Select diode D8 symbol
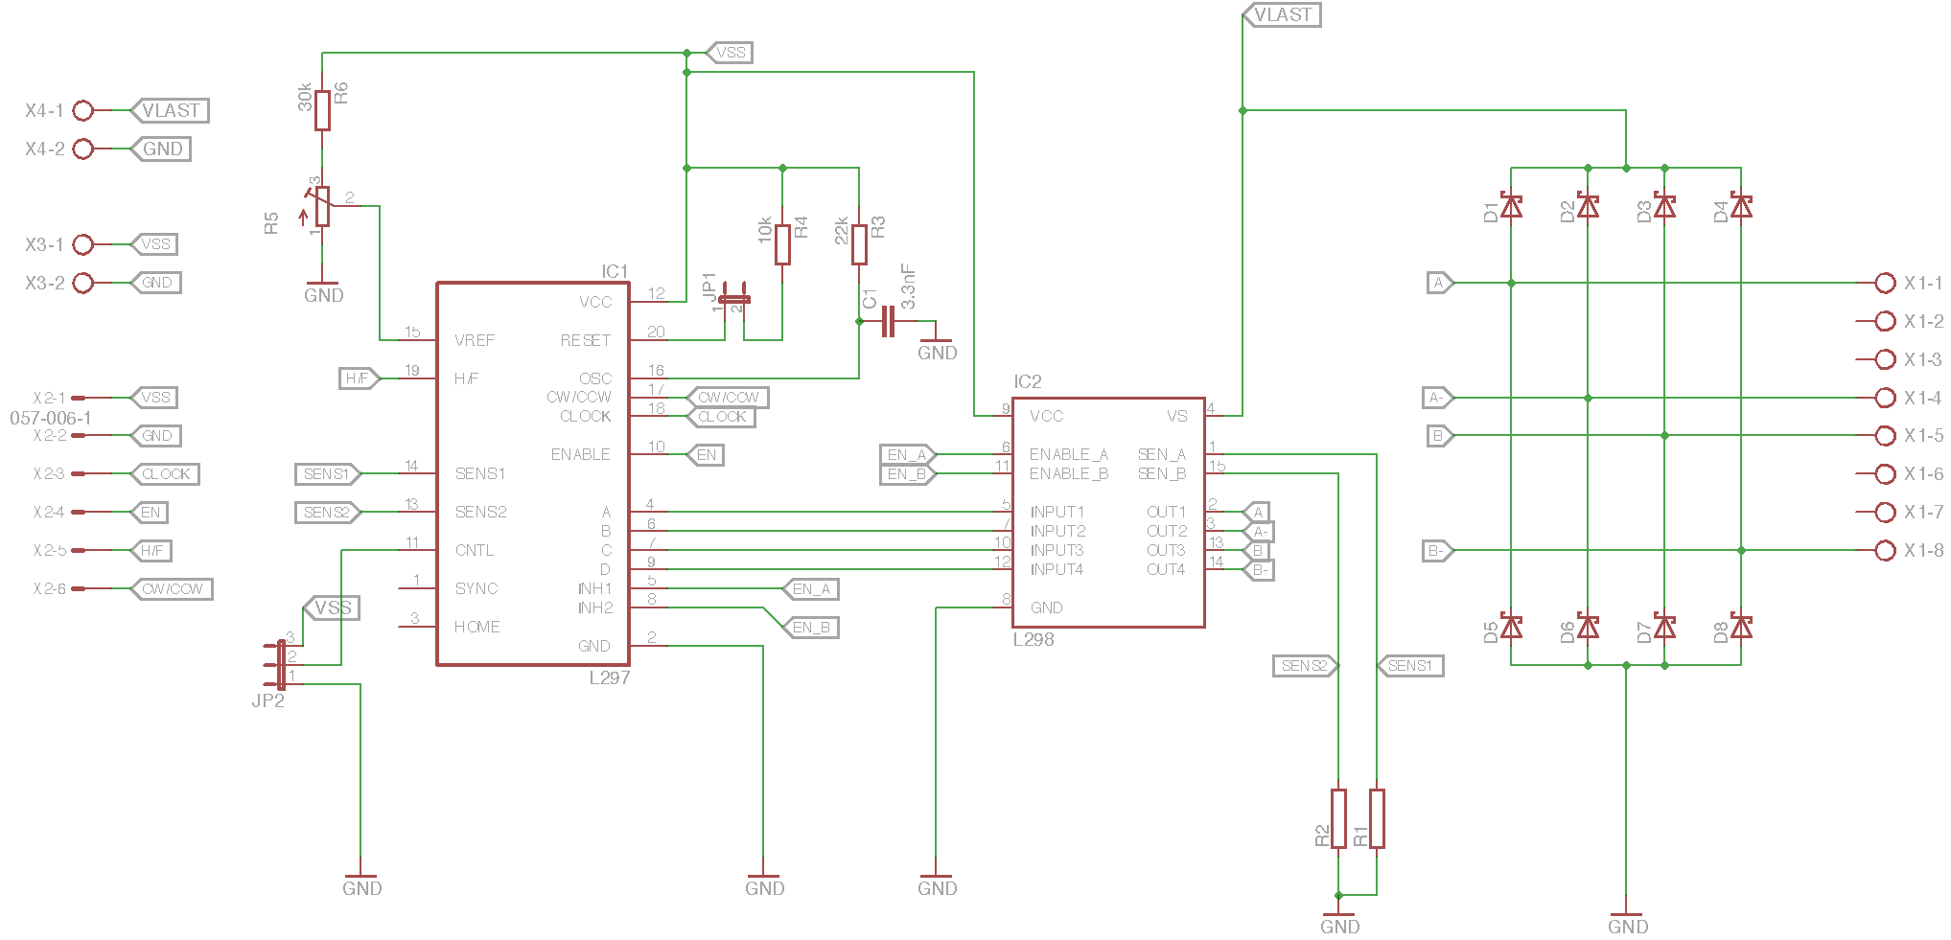The height and width of the screenshot is (940, 1951). click(x=1741, y=627)
